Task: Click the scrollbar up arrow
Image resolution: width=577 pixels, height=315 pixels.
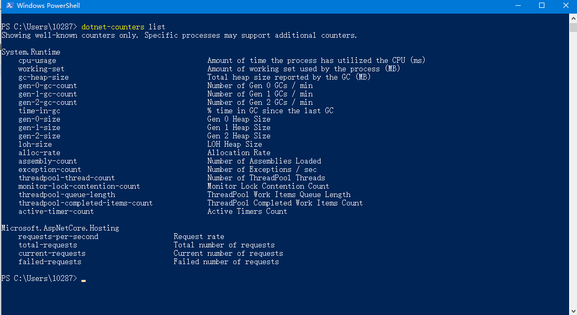Action: click(572, 17)
